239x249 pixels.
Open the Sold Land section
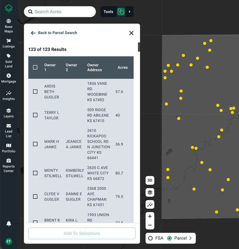click(x=9, y=61)
